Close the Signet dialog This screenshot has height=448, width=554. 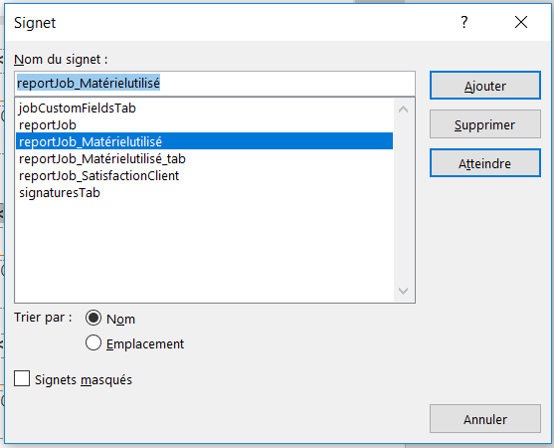[x=521, y=22]
